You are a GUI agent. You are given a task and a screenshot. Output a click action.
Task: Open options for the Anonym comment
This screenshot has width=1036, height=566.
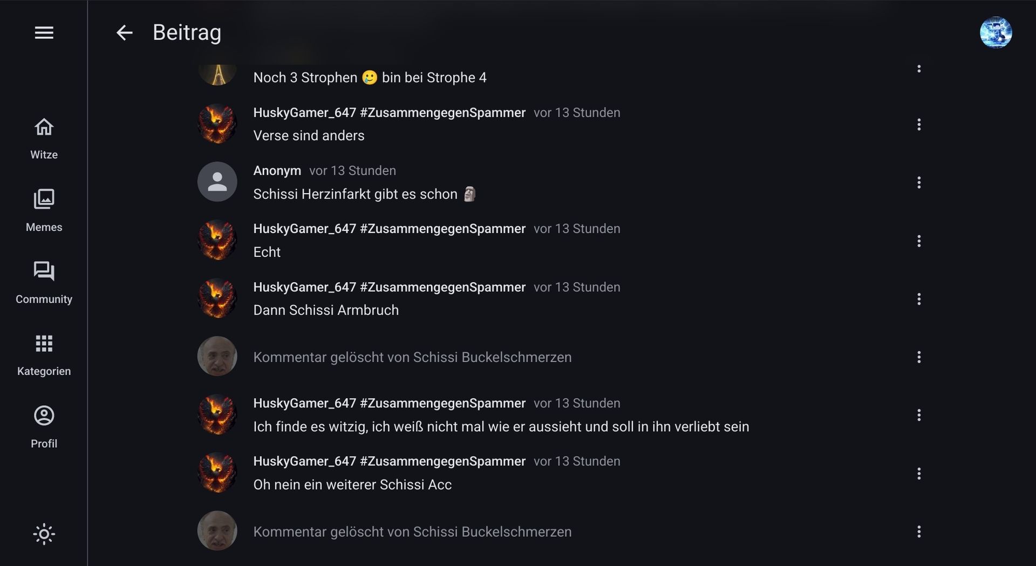[919, 182]
